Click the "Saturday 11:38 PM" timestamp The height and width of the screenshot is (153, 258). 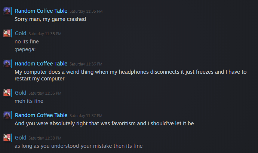[45, 138]
